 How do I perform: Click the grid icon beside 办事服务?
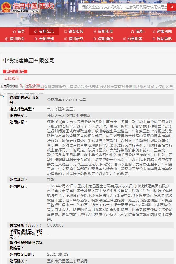124,39
